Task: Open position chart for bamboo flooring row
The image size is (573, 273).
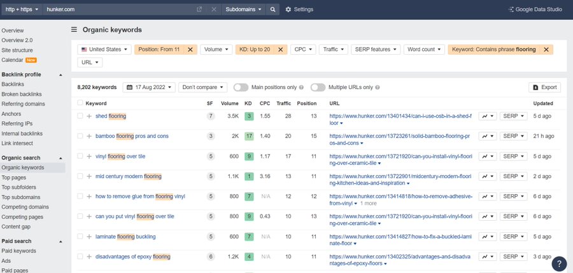Action: [x=488, y=136]
